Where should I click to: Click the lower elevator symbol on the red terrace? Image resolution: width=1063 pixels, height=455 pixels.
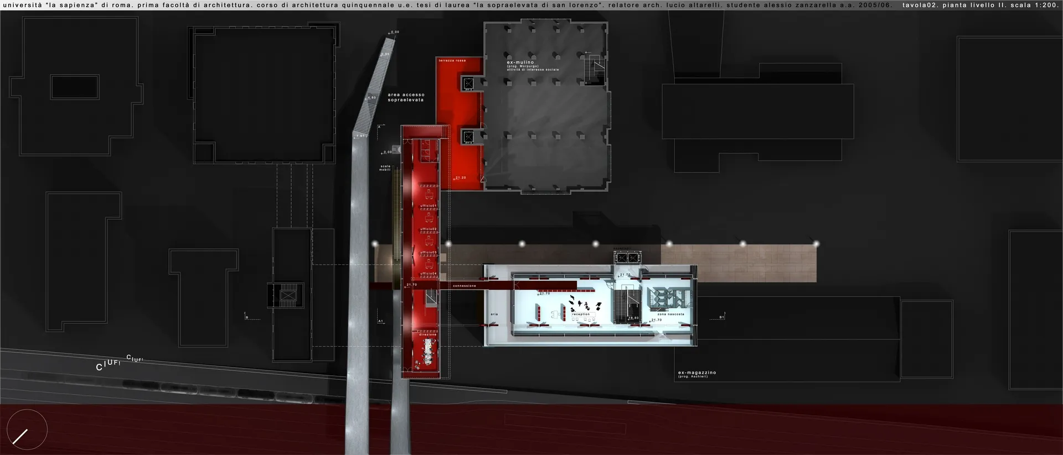(468, 136)
